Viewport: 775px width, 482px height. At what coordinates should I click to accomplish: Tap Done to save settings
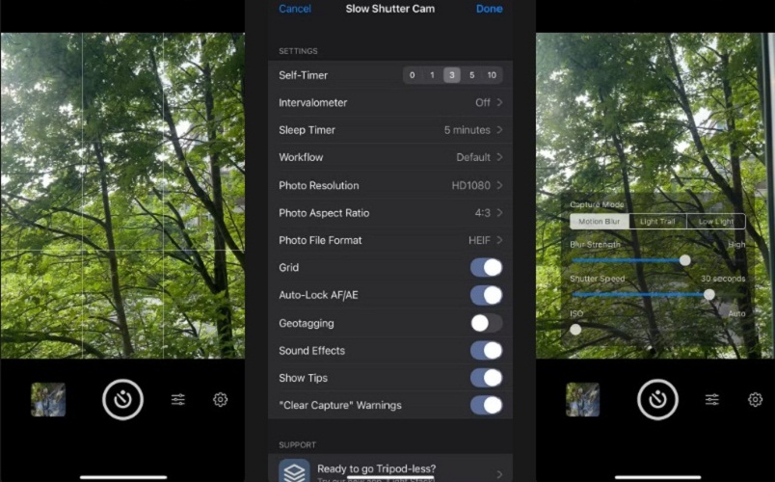coord(489,9)
